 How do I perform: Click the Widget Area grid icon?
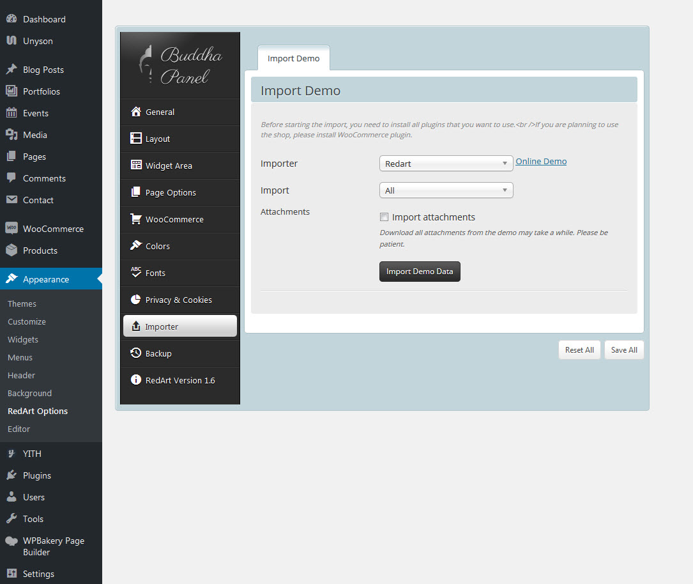click(x=135, y=165)
